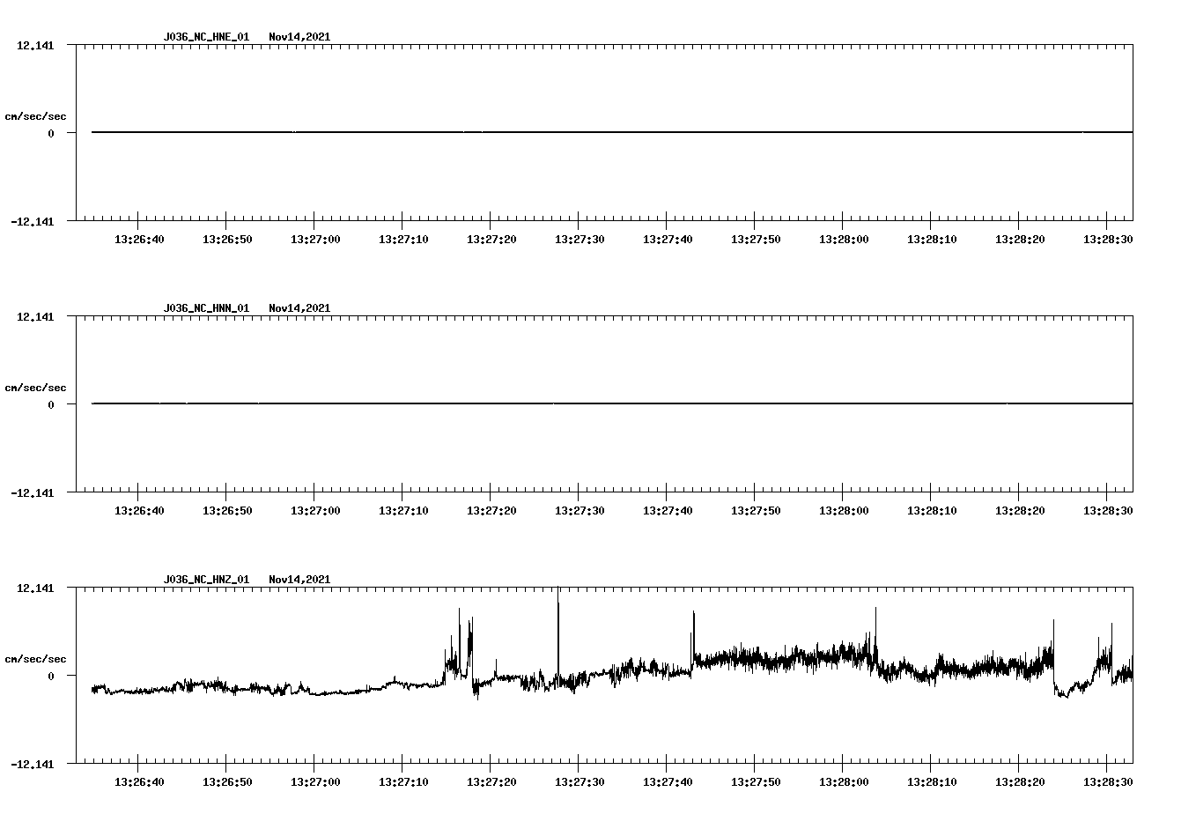This screenshot has width=1196, height=814.
Task: Click the tallest spike in the HNZ trace
Action: pyautogui.click(x=557, y=630)
